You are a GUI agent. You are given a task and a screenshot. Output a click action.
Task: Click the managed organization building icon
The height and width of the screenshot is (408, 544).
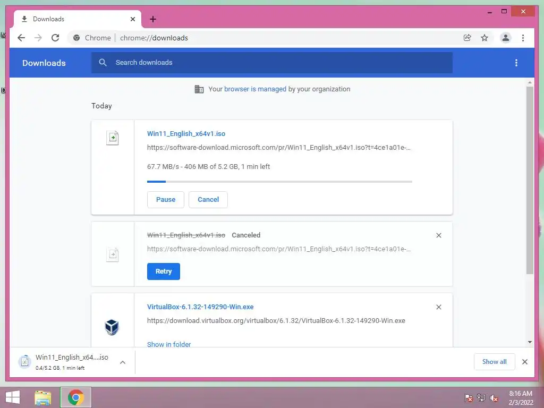(199, 89)
